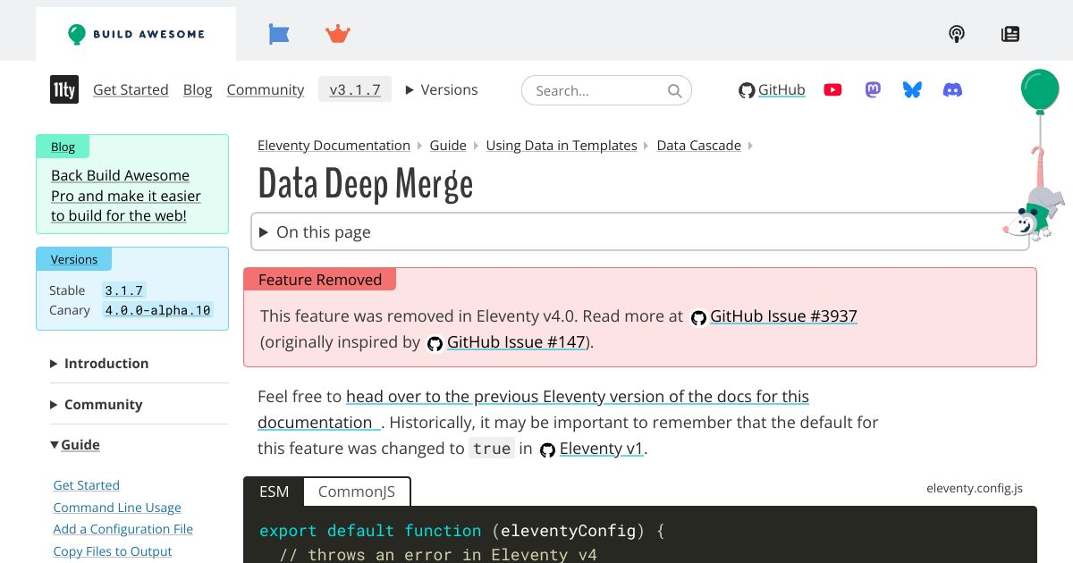Open canary version 4.0.0-alpha.10 link

(x=158, y=310)
